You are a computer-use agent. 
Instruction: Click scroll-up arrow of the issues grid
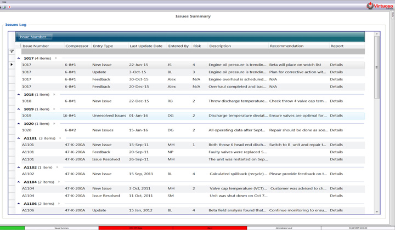coord(377,34)
